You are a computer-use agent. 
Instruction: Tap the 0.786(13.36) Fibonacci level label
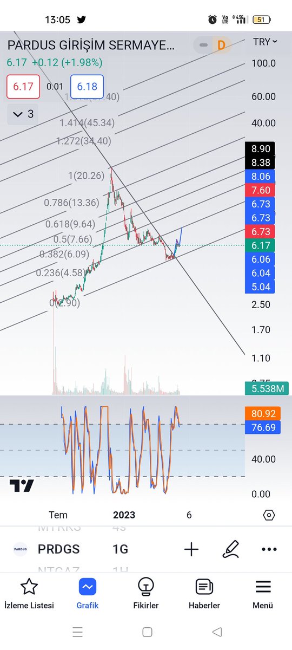point(71,203)
